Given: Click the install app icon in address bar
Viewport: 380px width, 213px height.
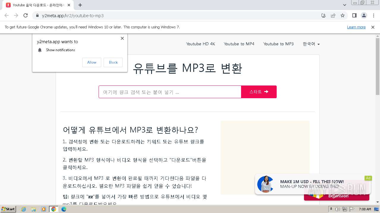Looking at the screenshot, I should tap(324, 15).
